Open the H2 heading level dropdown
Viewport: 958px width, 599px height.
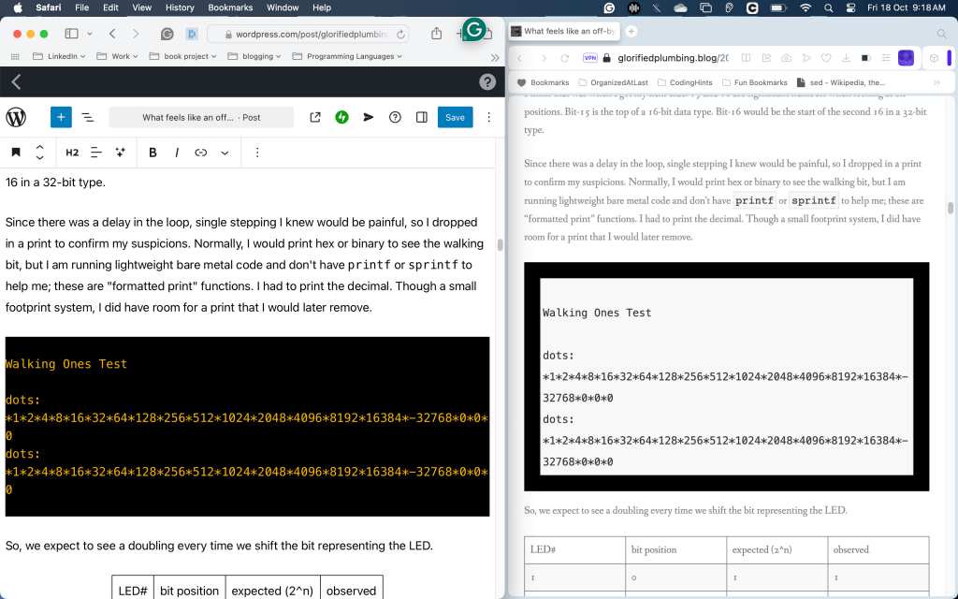pyautogui.click(x=72, y=152)
